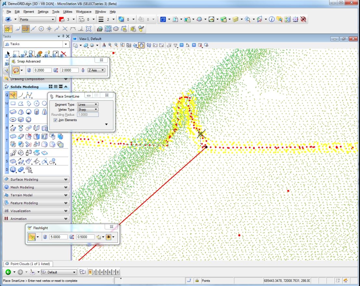Click the Flashlight 5.0000 value field
This screenshot has width=360, height=286.
[x=58, y=237]
